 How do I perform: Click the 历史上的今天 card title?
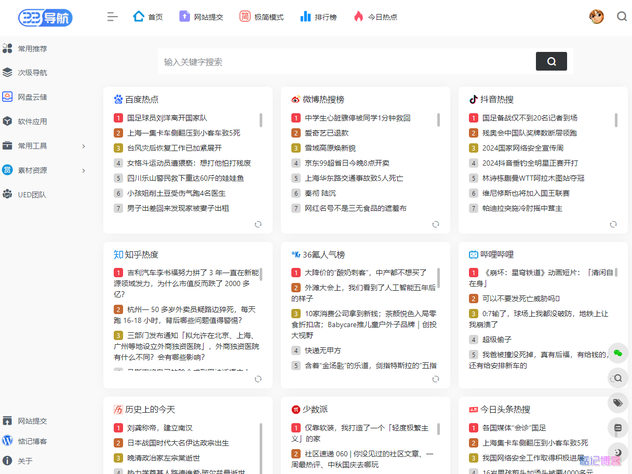(x=150, y=409)
